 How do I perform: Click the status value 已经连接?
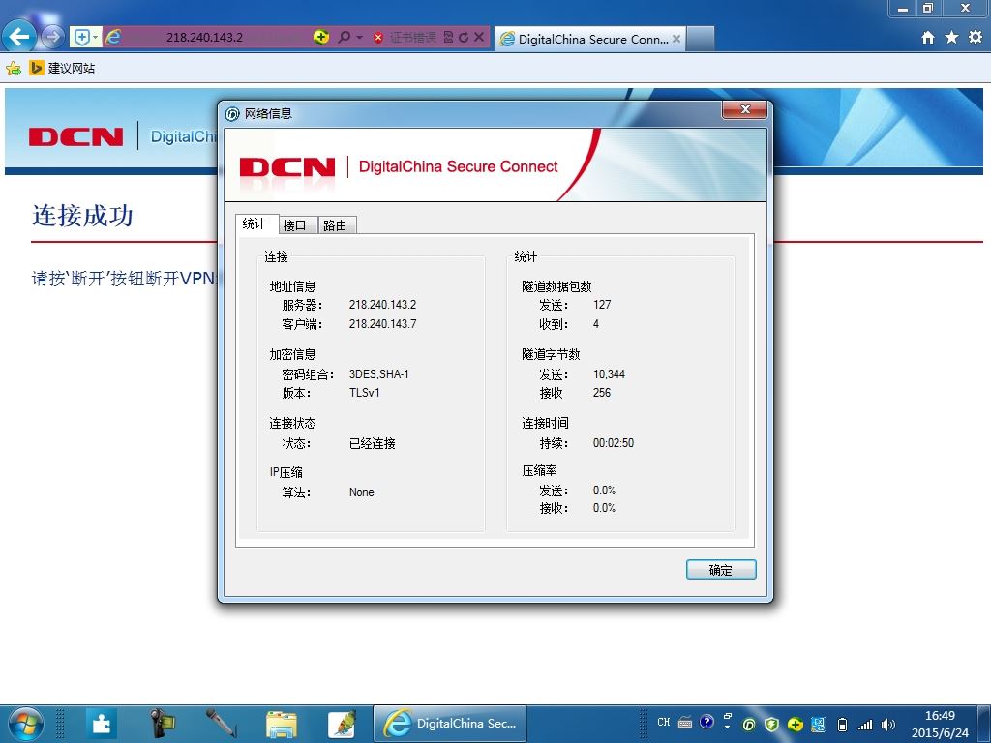click(373, 443)
